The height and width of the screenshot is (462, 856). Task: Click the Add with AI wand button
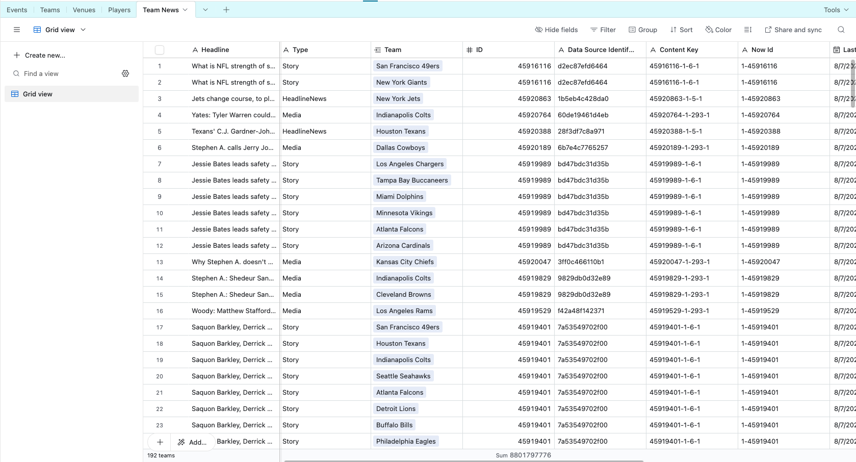tap(192, 442)
